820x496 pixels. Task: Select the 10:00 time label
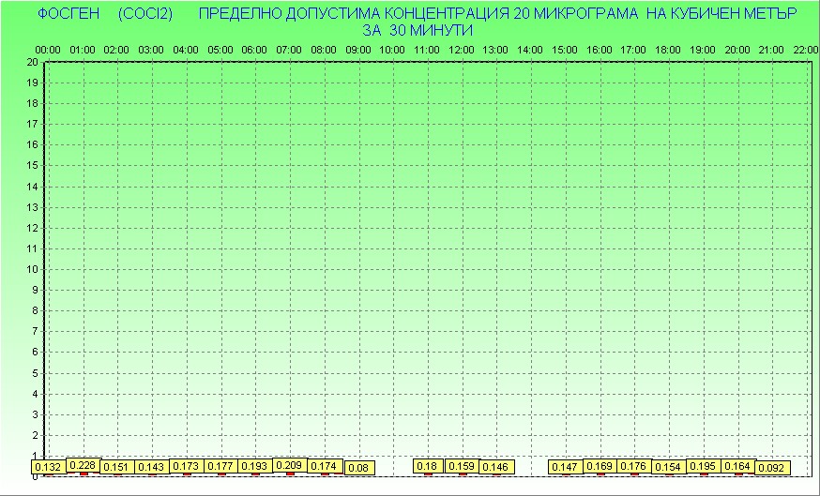[x=391, y=51]
